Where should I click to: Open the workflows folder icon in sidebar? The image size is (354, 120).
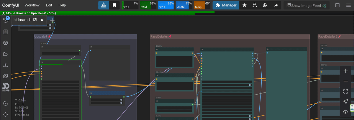tap(5, 54)
